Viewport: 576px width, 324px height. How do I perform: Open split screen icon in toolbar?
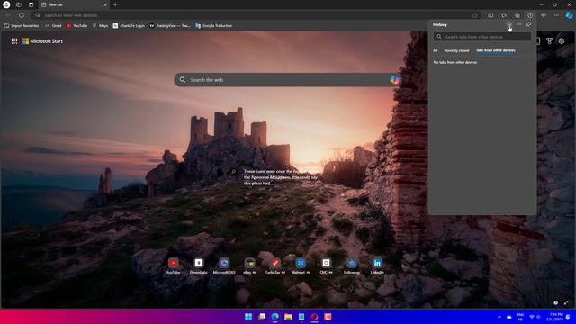click(x=490, y=15)
